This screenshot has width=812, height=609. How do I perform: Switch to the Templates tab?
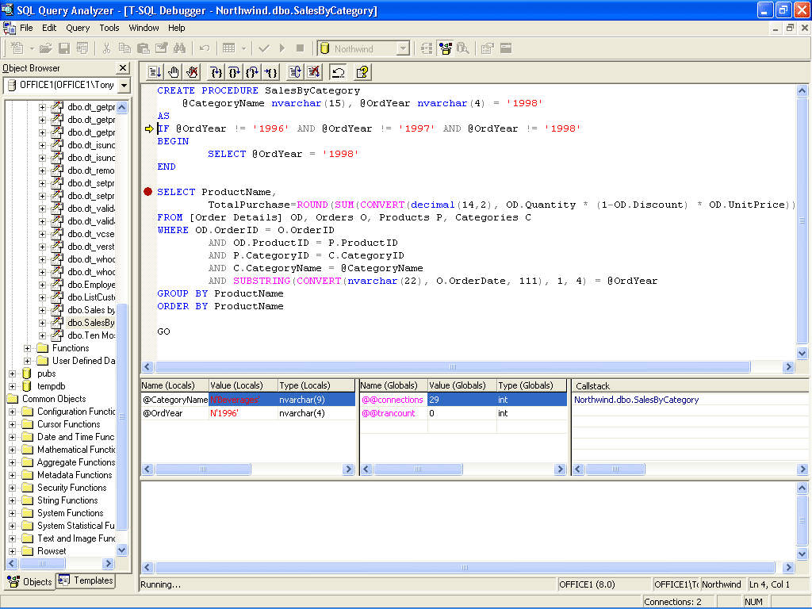click(86, 580)
